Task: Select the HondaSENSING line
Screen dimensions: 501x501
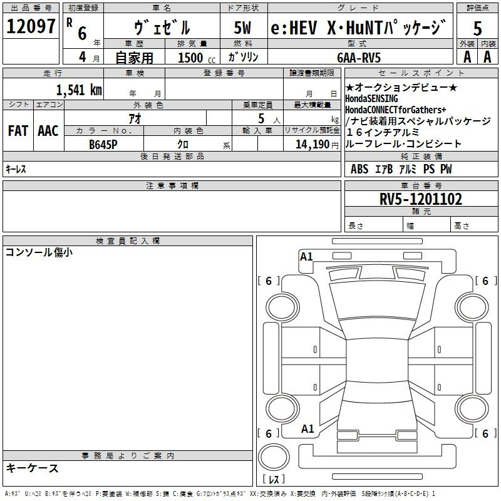Action: coord(371,98)
